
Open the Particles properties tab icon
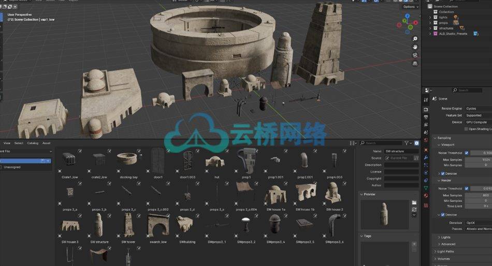[x=426, y=165]
